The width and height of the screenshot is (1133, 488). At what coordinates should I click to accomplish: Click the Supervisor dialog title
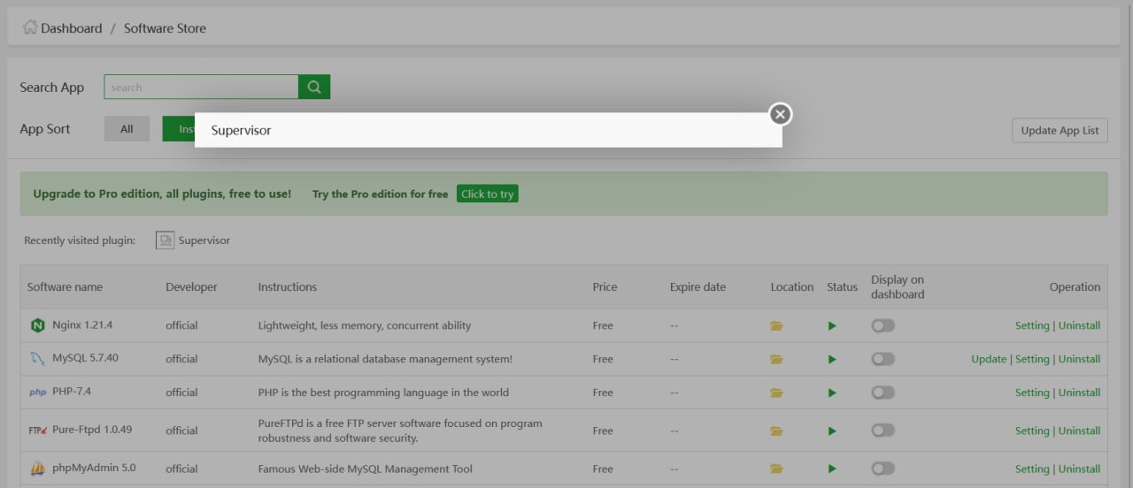coord(241,130)
